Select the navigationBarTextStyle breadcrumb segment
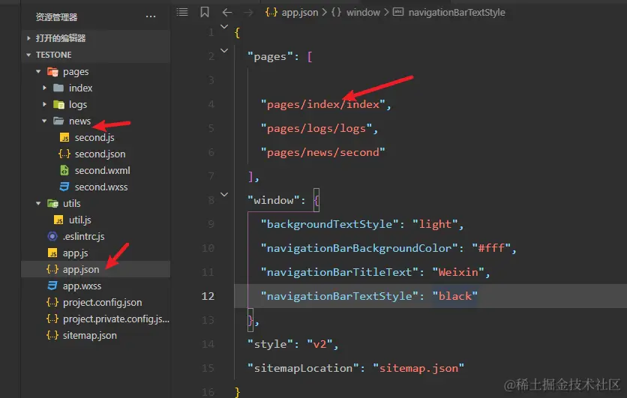Viewport: 627px width, 398px height. [x=457, y=13]
